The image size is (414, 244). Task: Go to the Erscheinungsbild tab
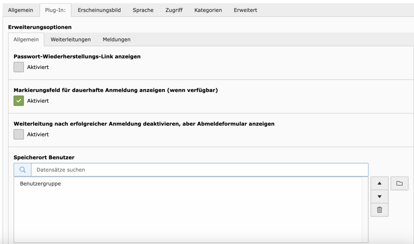[99, 10]
